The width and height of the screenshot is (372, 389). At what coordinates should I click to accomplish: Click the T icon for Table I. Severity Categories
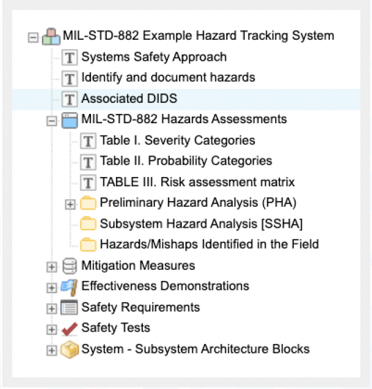[x=88, y=141]
